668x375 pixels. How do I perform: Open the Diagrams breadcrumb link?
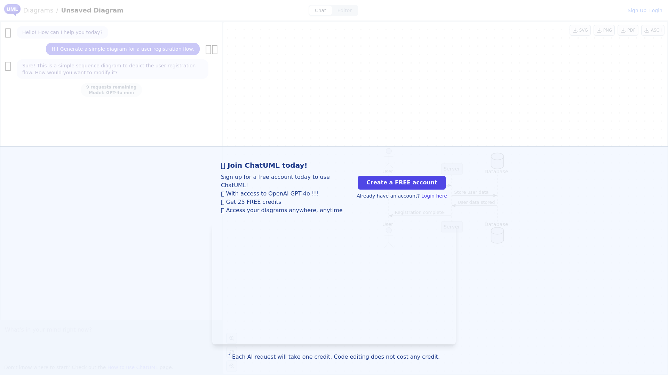pos(38,10)
